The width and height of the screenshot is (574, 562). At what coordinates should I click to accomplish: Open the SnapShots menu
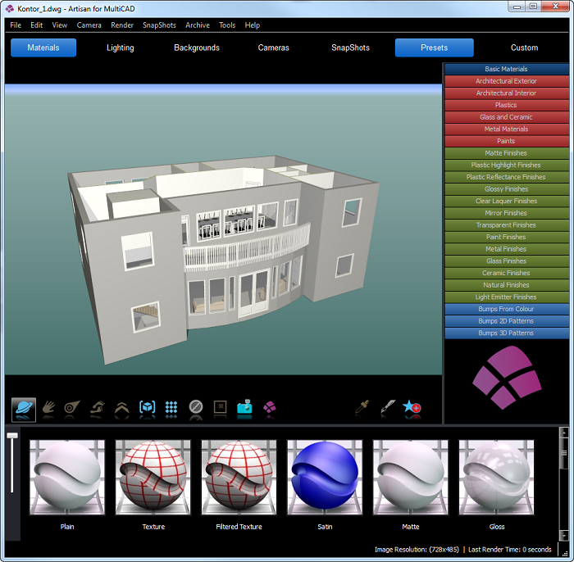tap(159, 25)
